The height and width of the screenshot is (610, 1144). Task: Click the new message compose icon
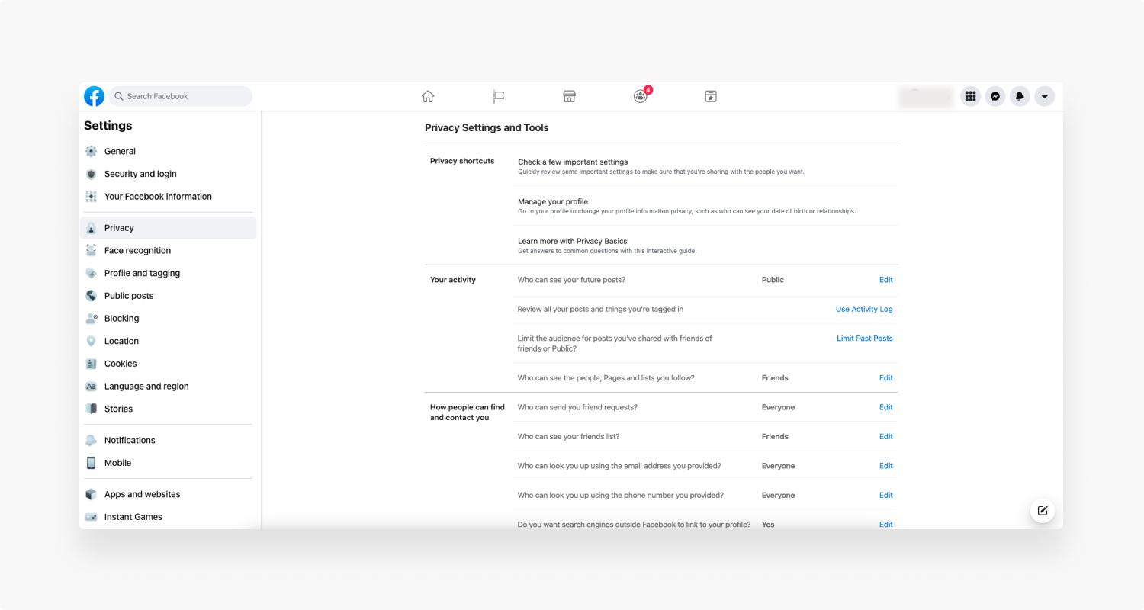click(1043, 511)
